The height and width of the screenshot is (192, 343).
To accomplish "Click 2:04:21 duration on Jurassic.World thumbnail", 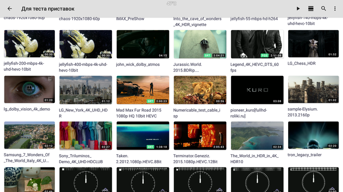I will click(x=219, y=56).
